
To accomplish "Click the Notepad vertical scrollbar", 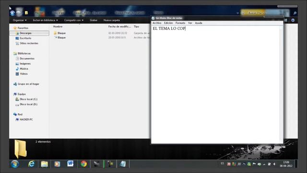I will (x=282, y=85).
